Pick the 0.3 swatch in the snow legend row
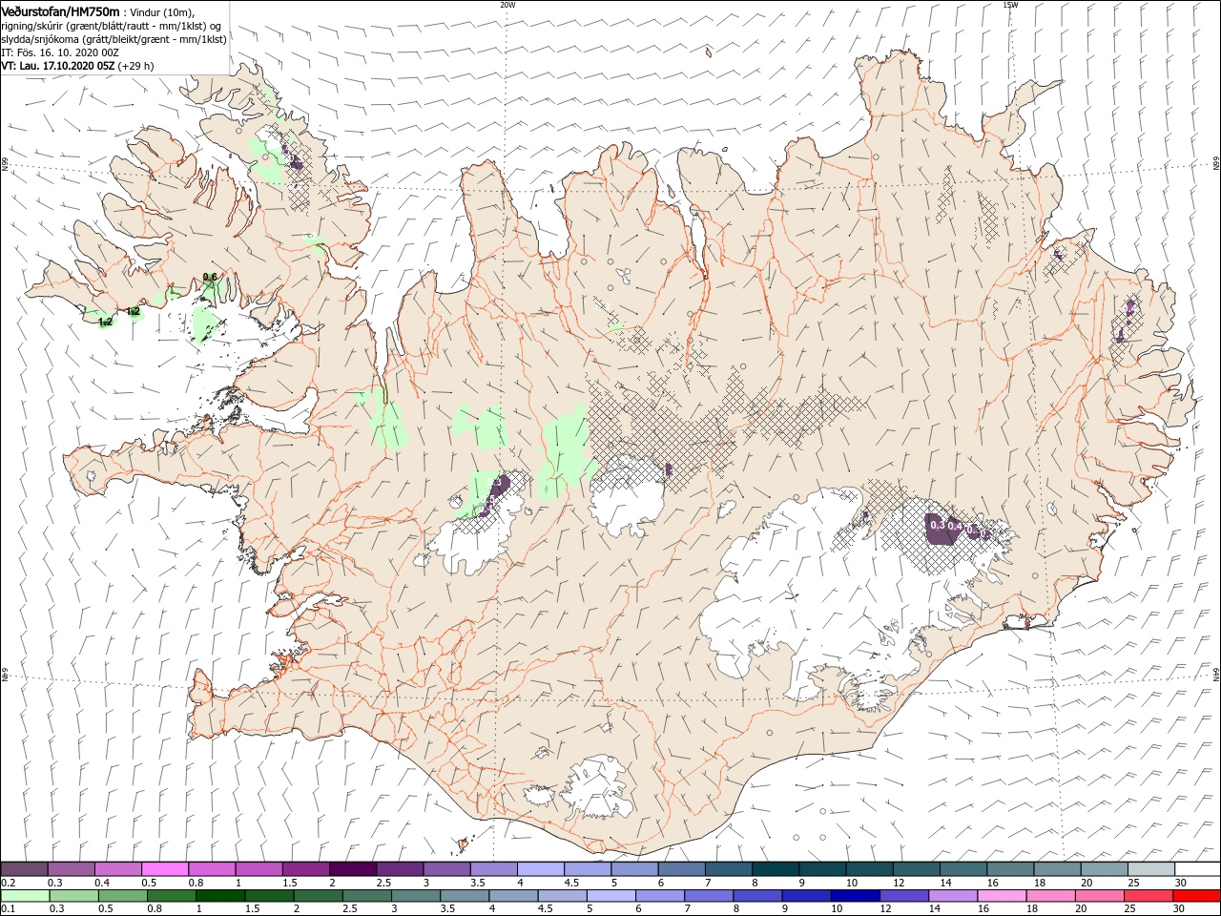 tap(71, 869)
